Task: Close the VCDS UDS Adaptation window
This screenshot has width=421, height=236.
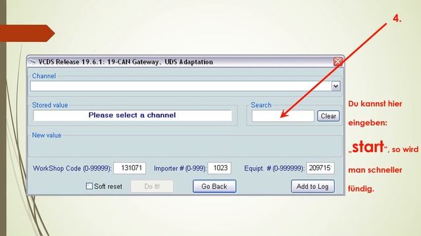Action: (337, 62)
